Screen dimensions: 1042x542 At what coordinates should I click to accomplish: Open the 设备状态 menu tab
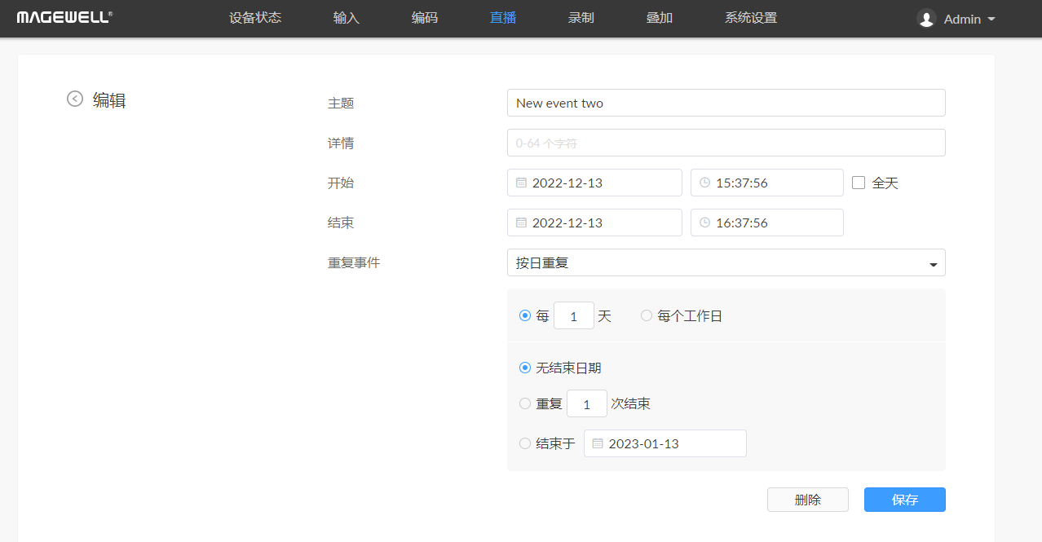coord(255,18)
